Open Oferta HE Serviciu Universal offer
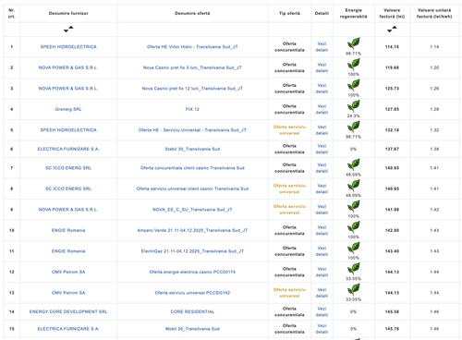The image size is (462, 340). point(192,130)
